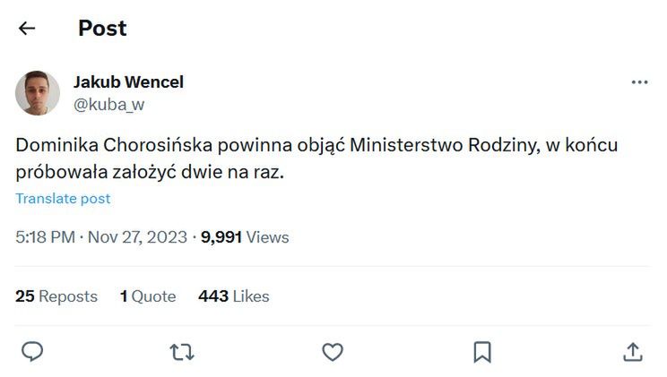Click the Nov 27, 2023 date
Viewport: 667px width, 377px height.
tap(138, 237)
